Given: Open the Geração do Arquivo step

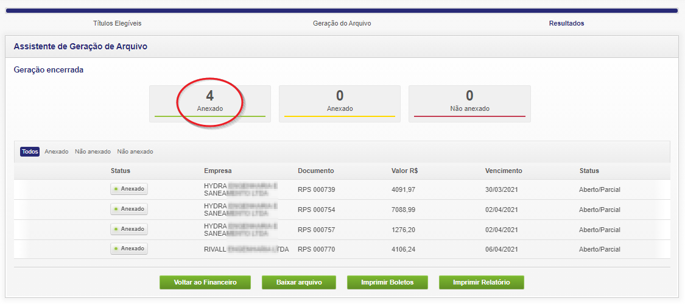Looking at the screenshot, I should point(342,23).
